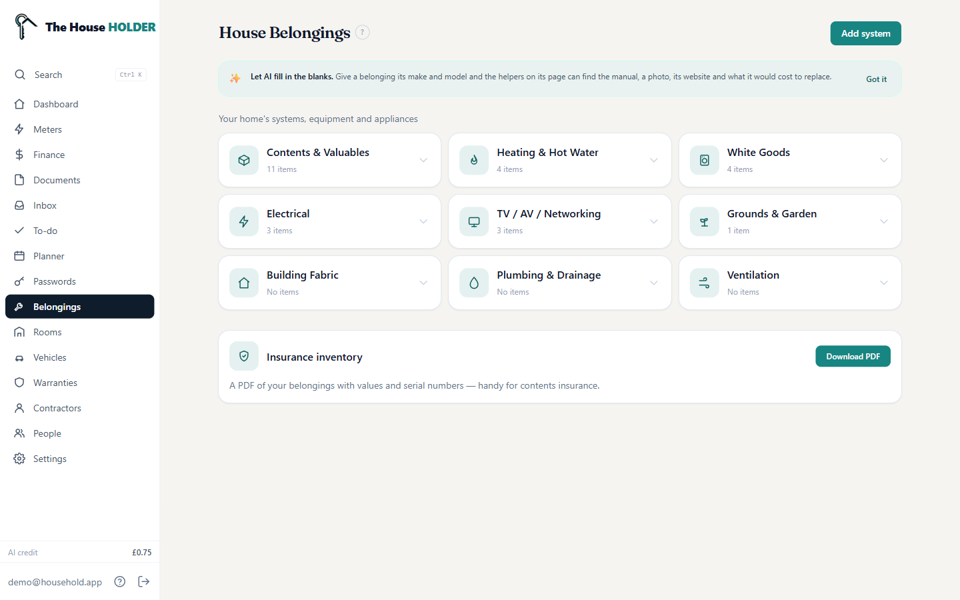The image size is (960, 600).
Task: Click the Passwords key icon
Action: pos(19,281)
